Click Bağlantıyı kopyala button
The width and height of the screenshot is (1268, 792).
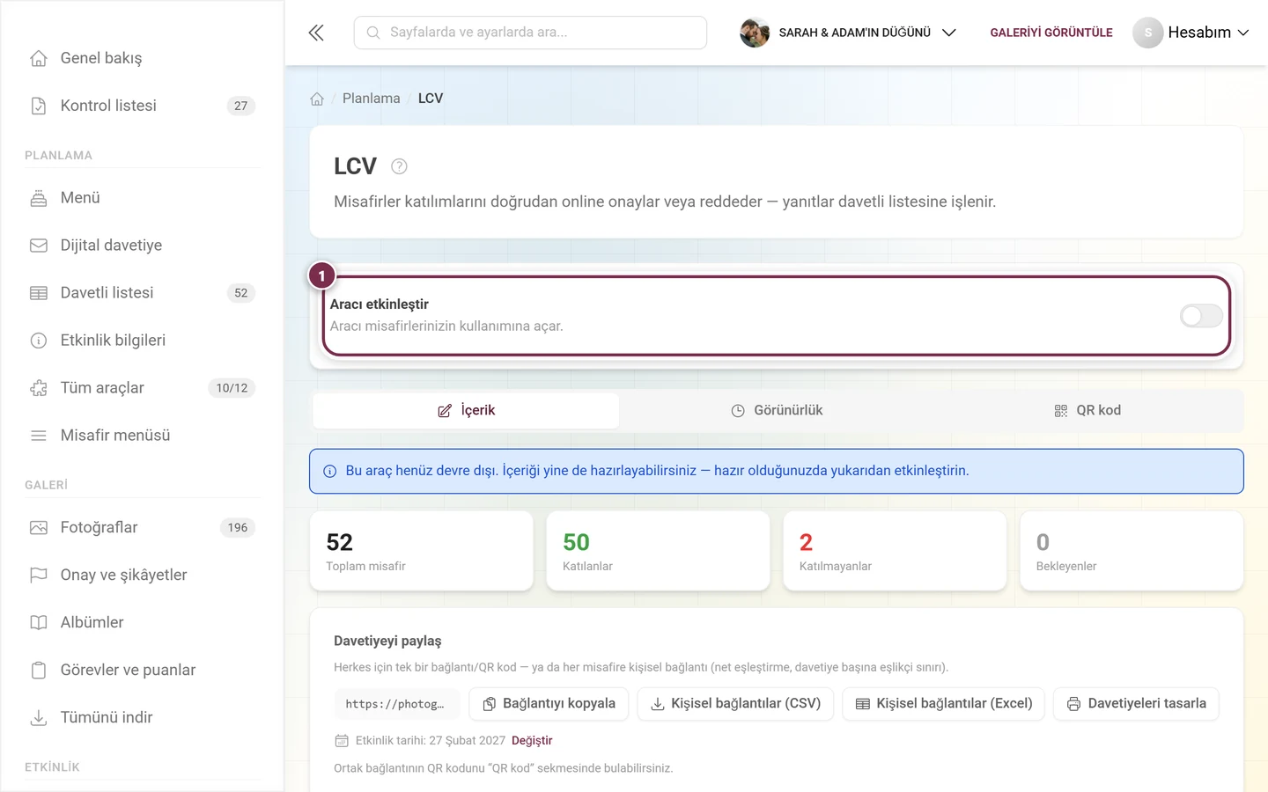(x=549, y=704)
